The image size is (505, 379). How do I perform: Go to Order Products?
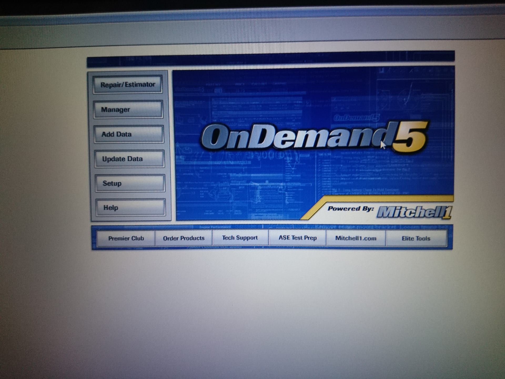pyautogui.click(x=184, y=238)
